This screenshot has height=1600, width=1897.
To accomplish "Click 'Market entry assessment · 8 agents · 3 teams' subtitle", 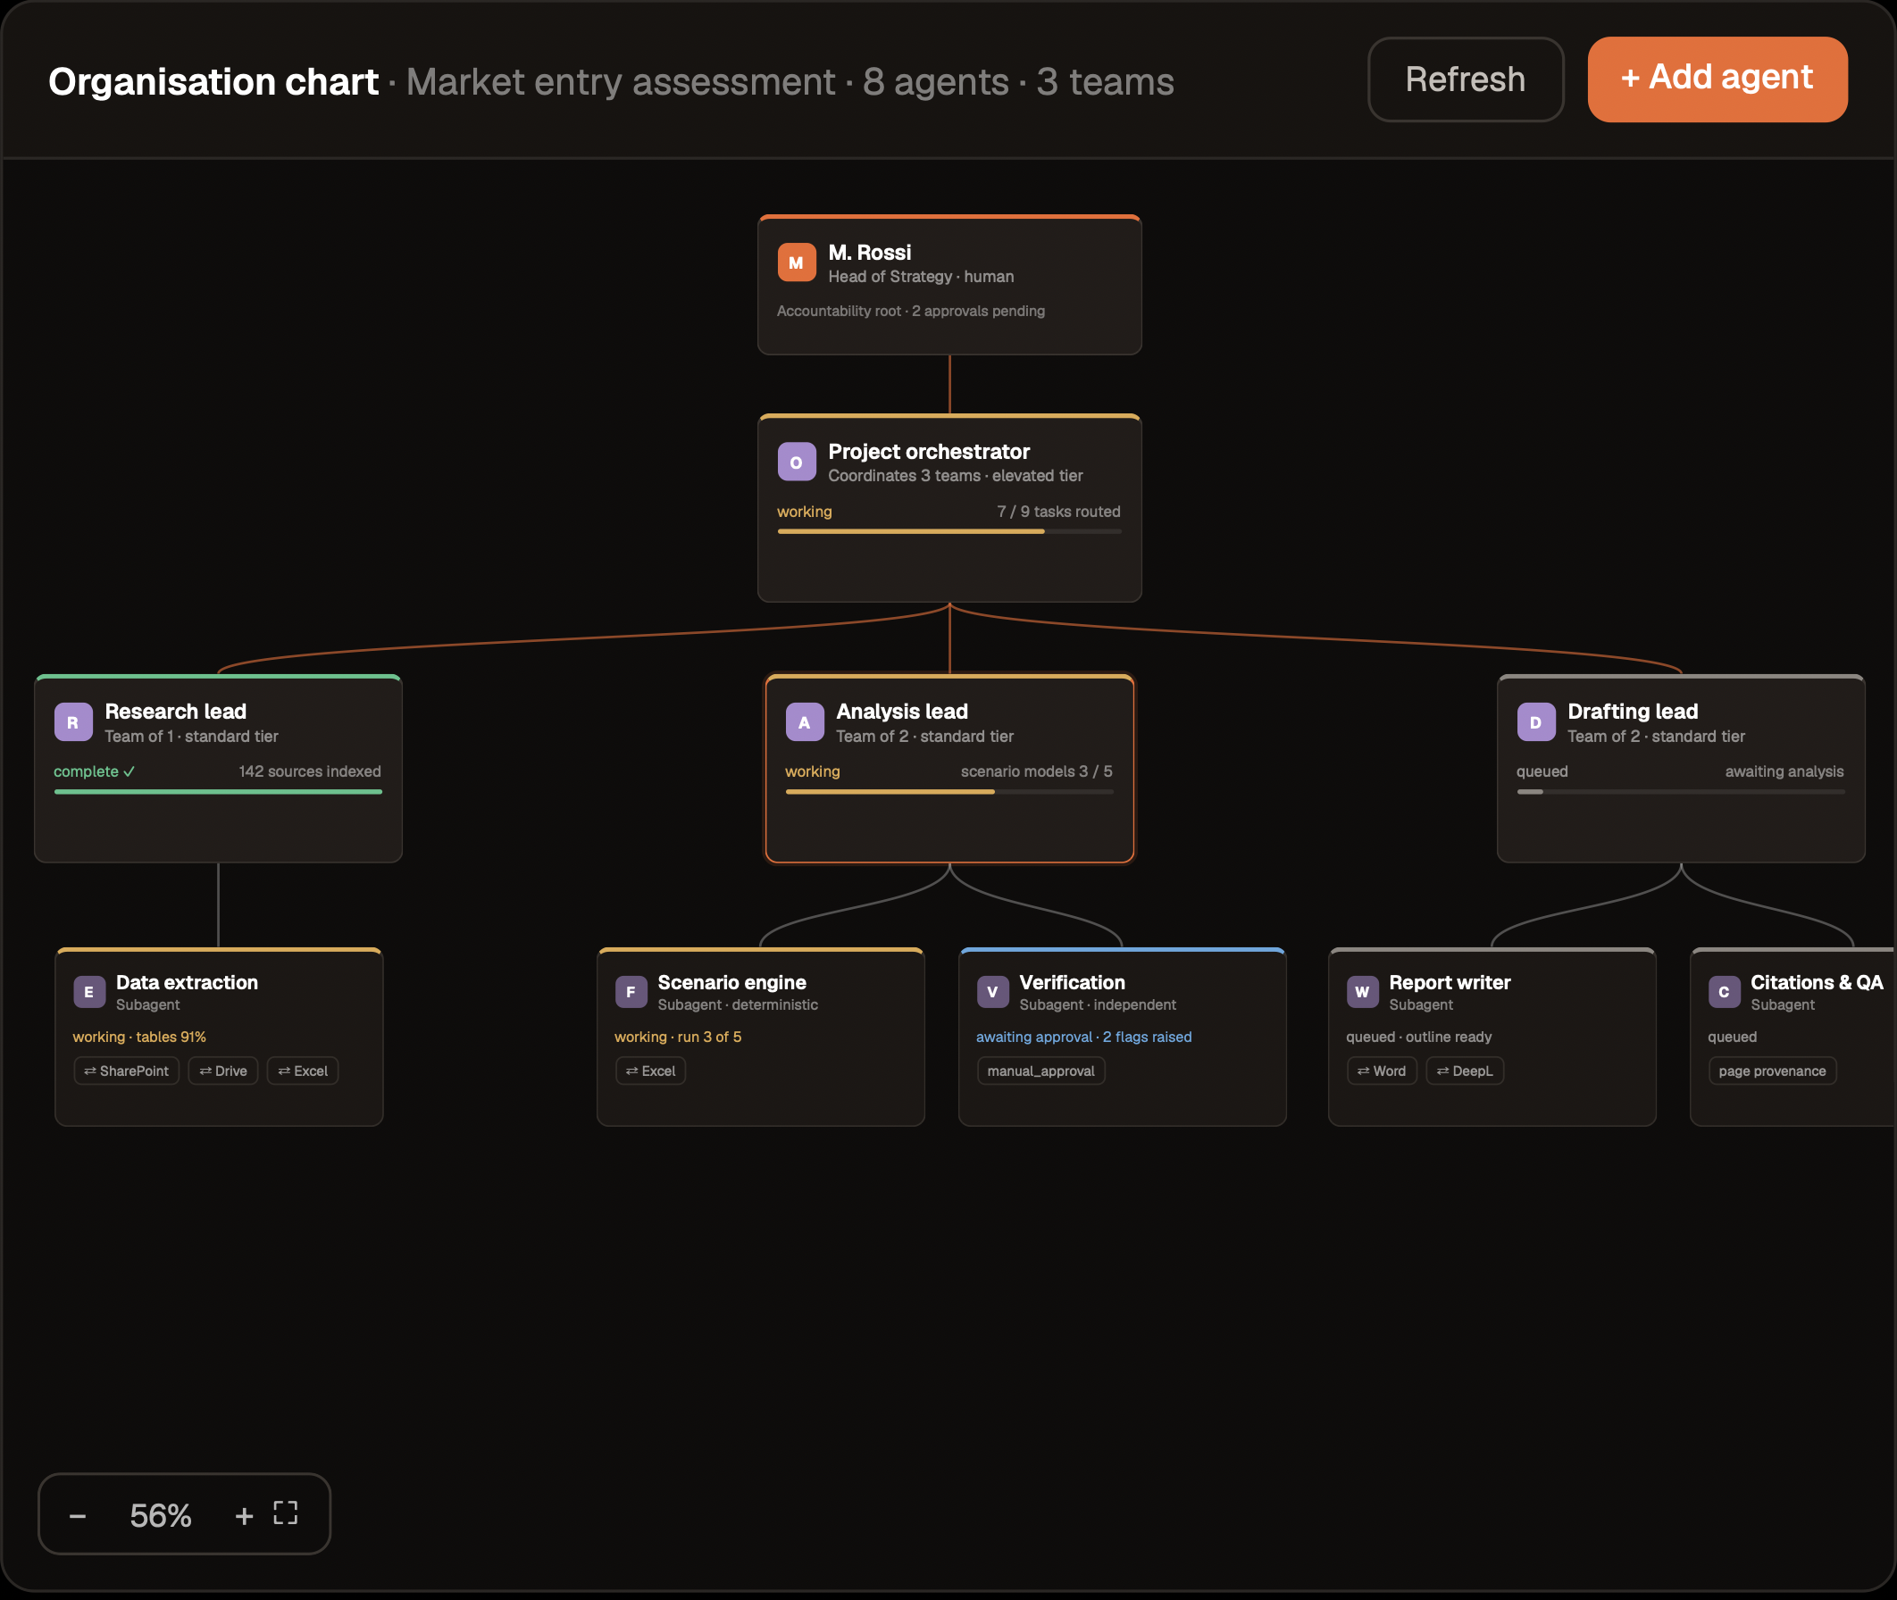I will [790, 81].
